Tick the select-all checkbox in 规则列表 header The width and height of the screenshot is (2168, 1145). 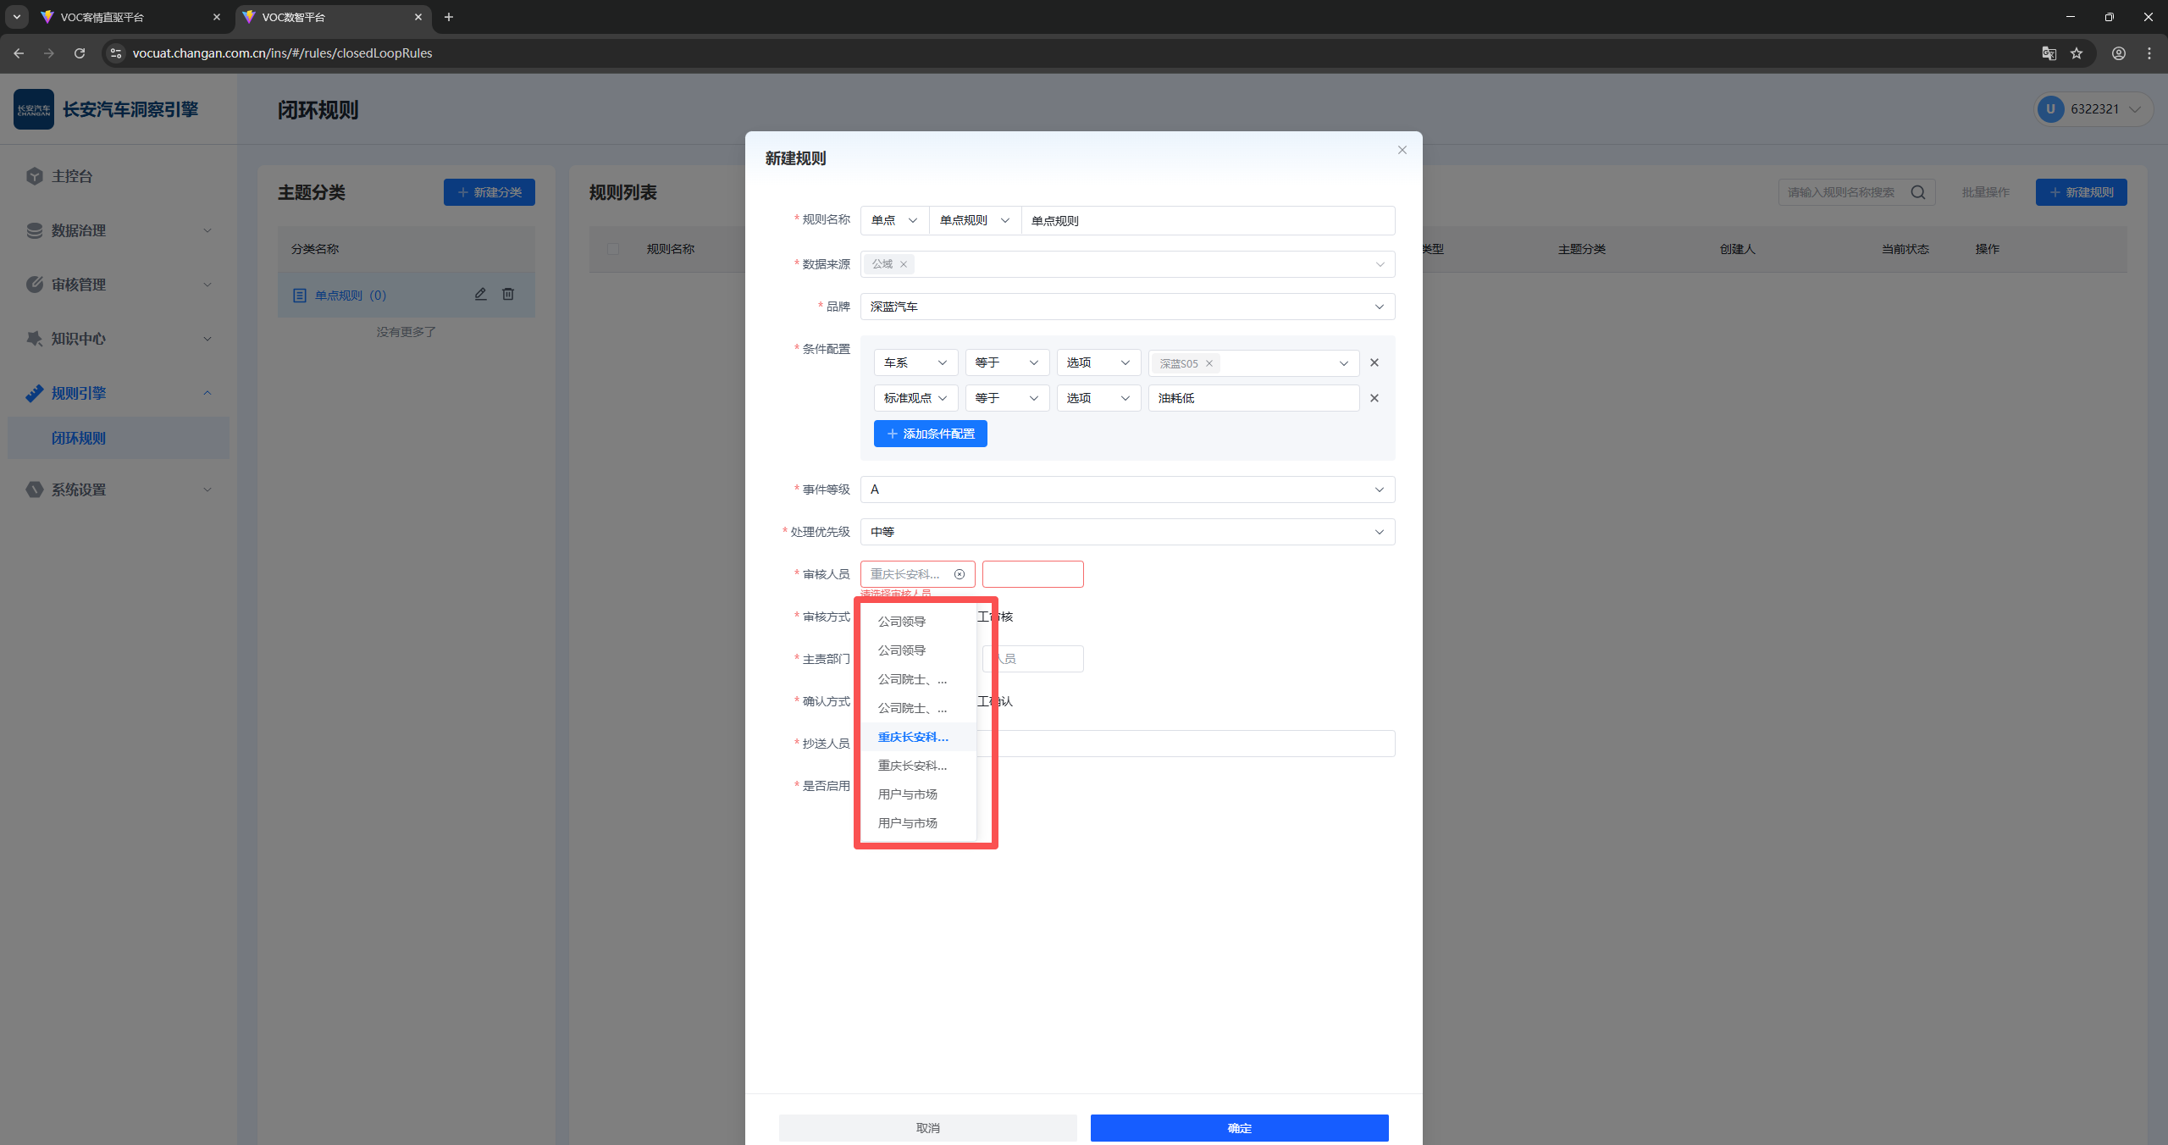coord(613,249)
